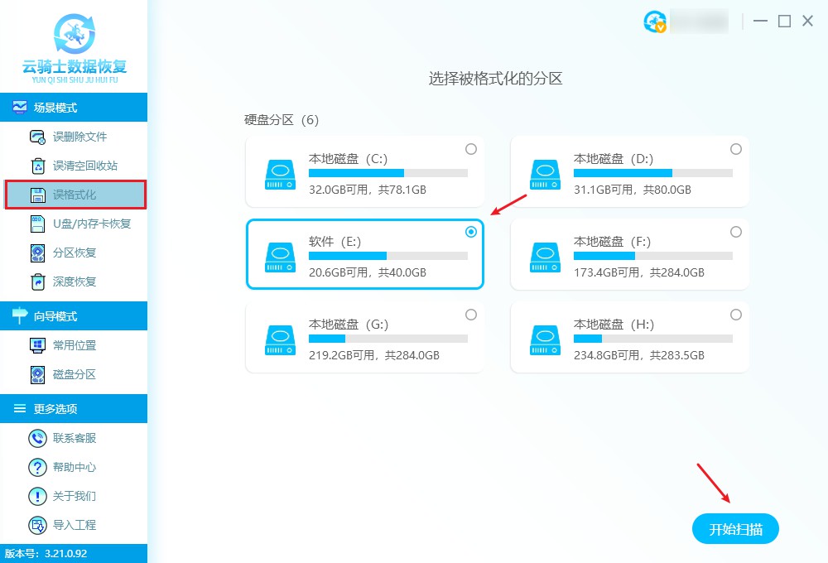Image resolution: width=828 pixels, height=563 pixels.
Task: Open 关于我们 about page
Action: [60, 496]
